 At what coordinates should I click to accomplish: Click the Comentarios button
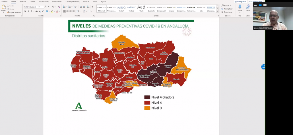pos(256,1)
